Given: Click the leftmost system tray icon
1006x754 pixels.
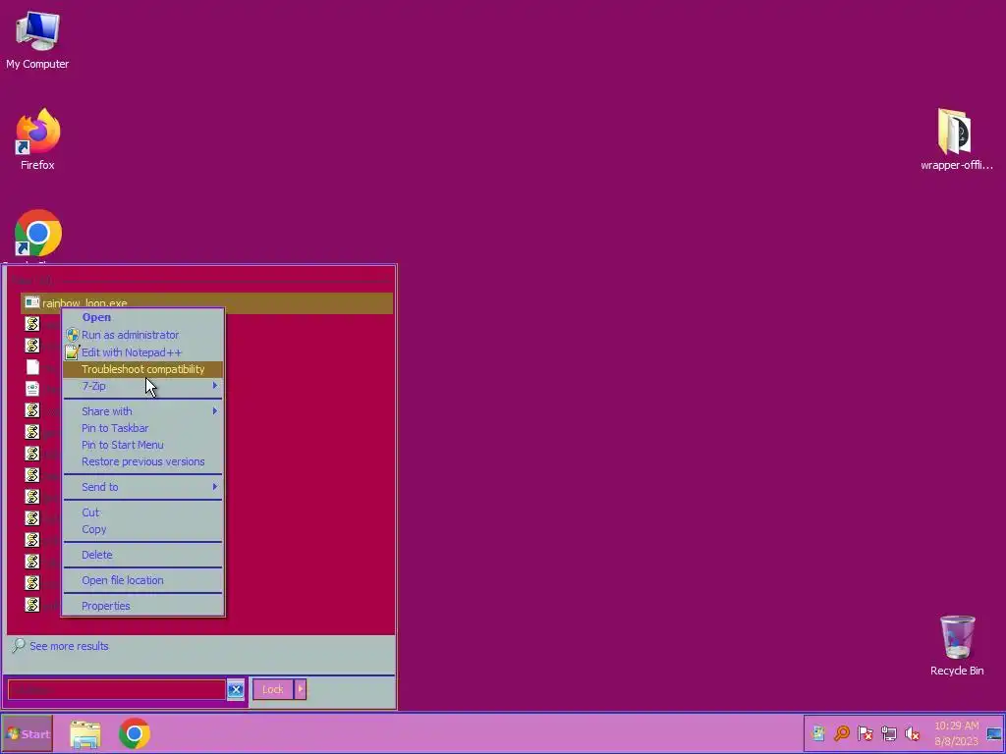Looking at the screenshot, I should (818, 733).
